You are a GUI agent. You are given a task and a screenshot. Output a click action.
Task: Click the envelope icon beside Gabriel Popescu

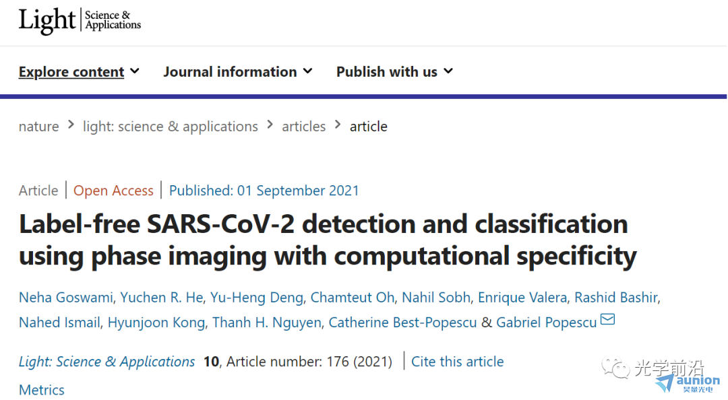[x=607, y=319]
